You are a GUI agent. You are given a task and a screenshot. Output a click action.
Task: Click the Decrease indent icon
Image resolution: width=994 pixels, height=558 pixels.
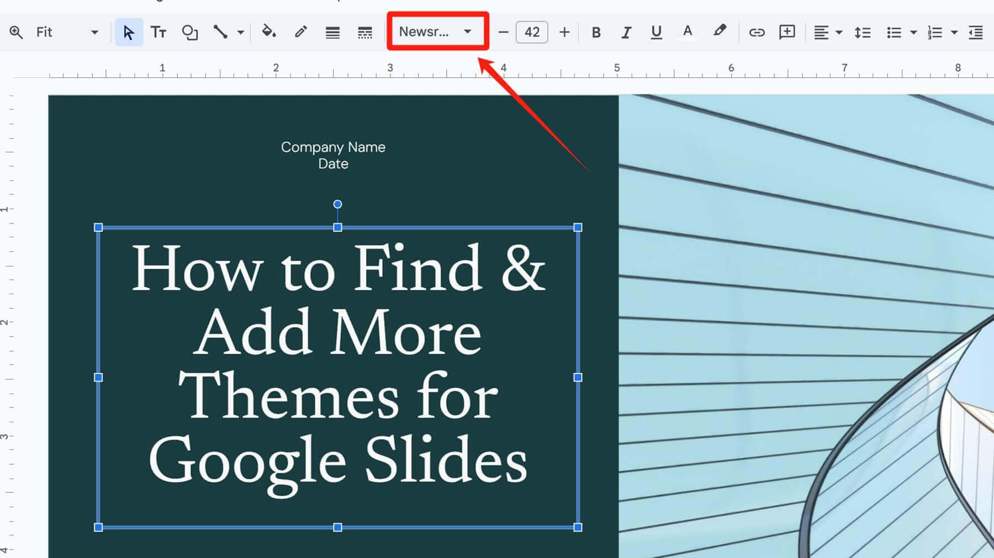coord(976,33)
